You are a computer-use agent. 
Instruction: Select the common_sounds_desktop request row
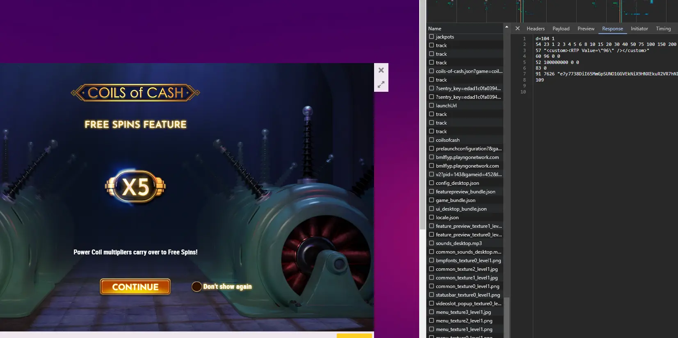(x=465, y=252)
